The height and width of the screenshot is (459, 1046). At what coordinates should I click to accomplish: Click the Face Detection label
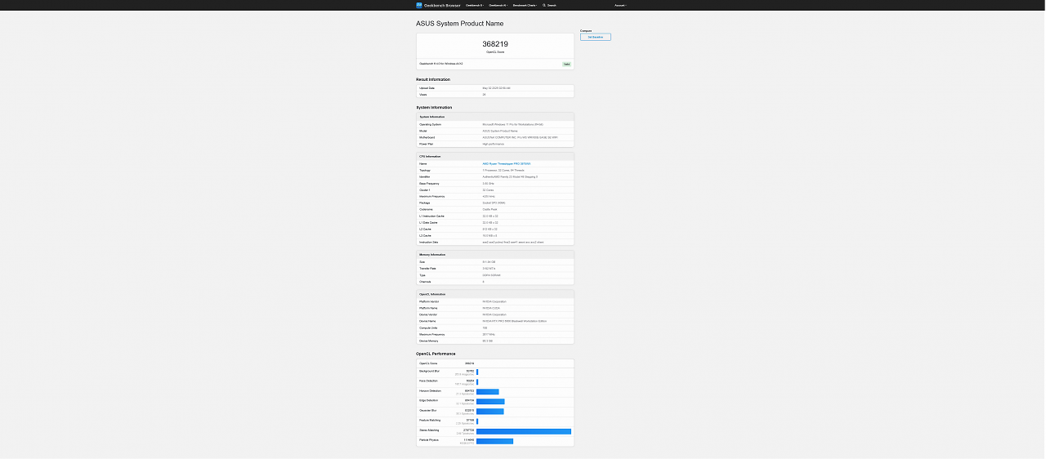[428, 381]
